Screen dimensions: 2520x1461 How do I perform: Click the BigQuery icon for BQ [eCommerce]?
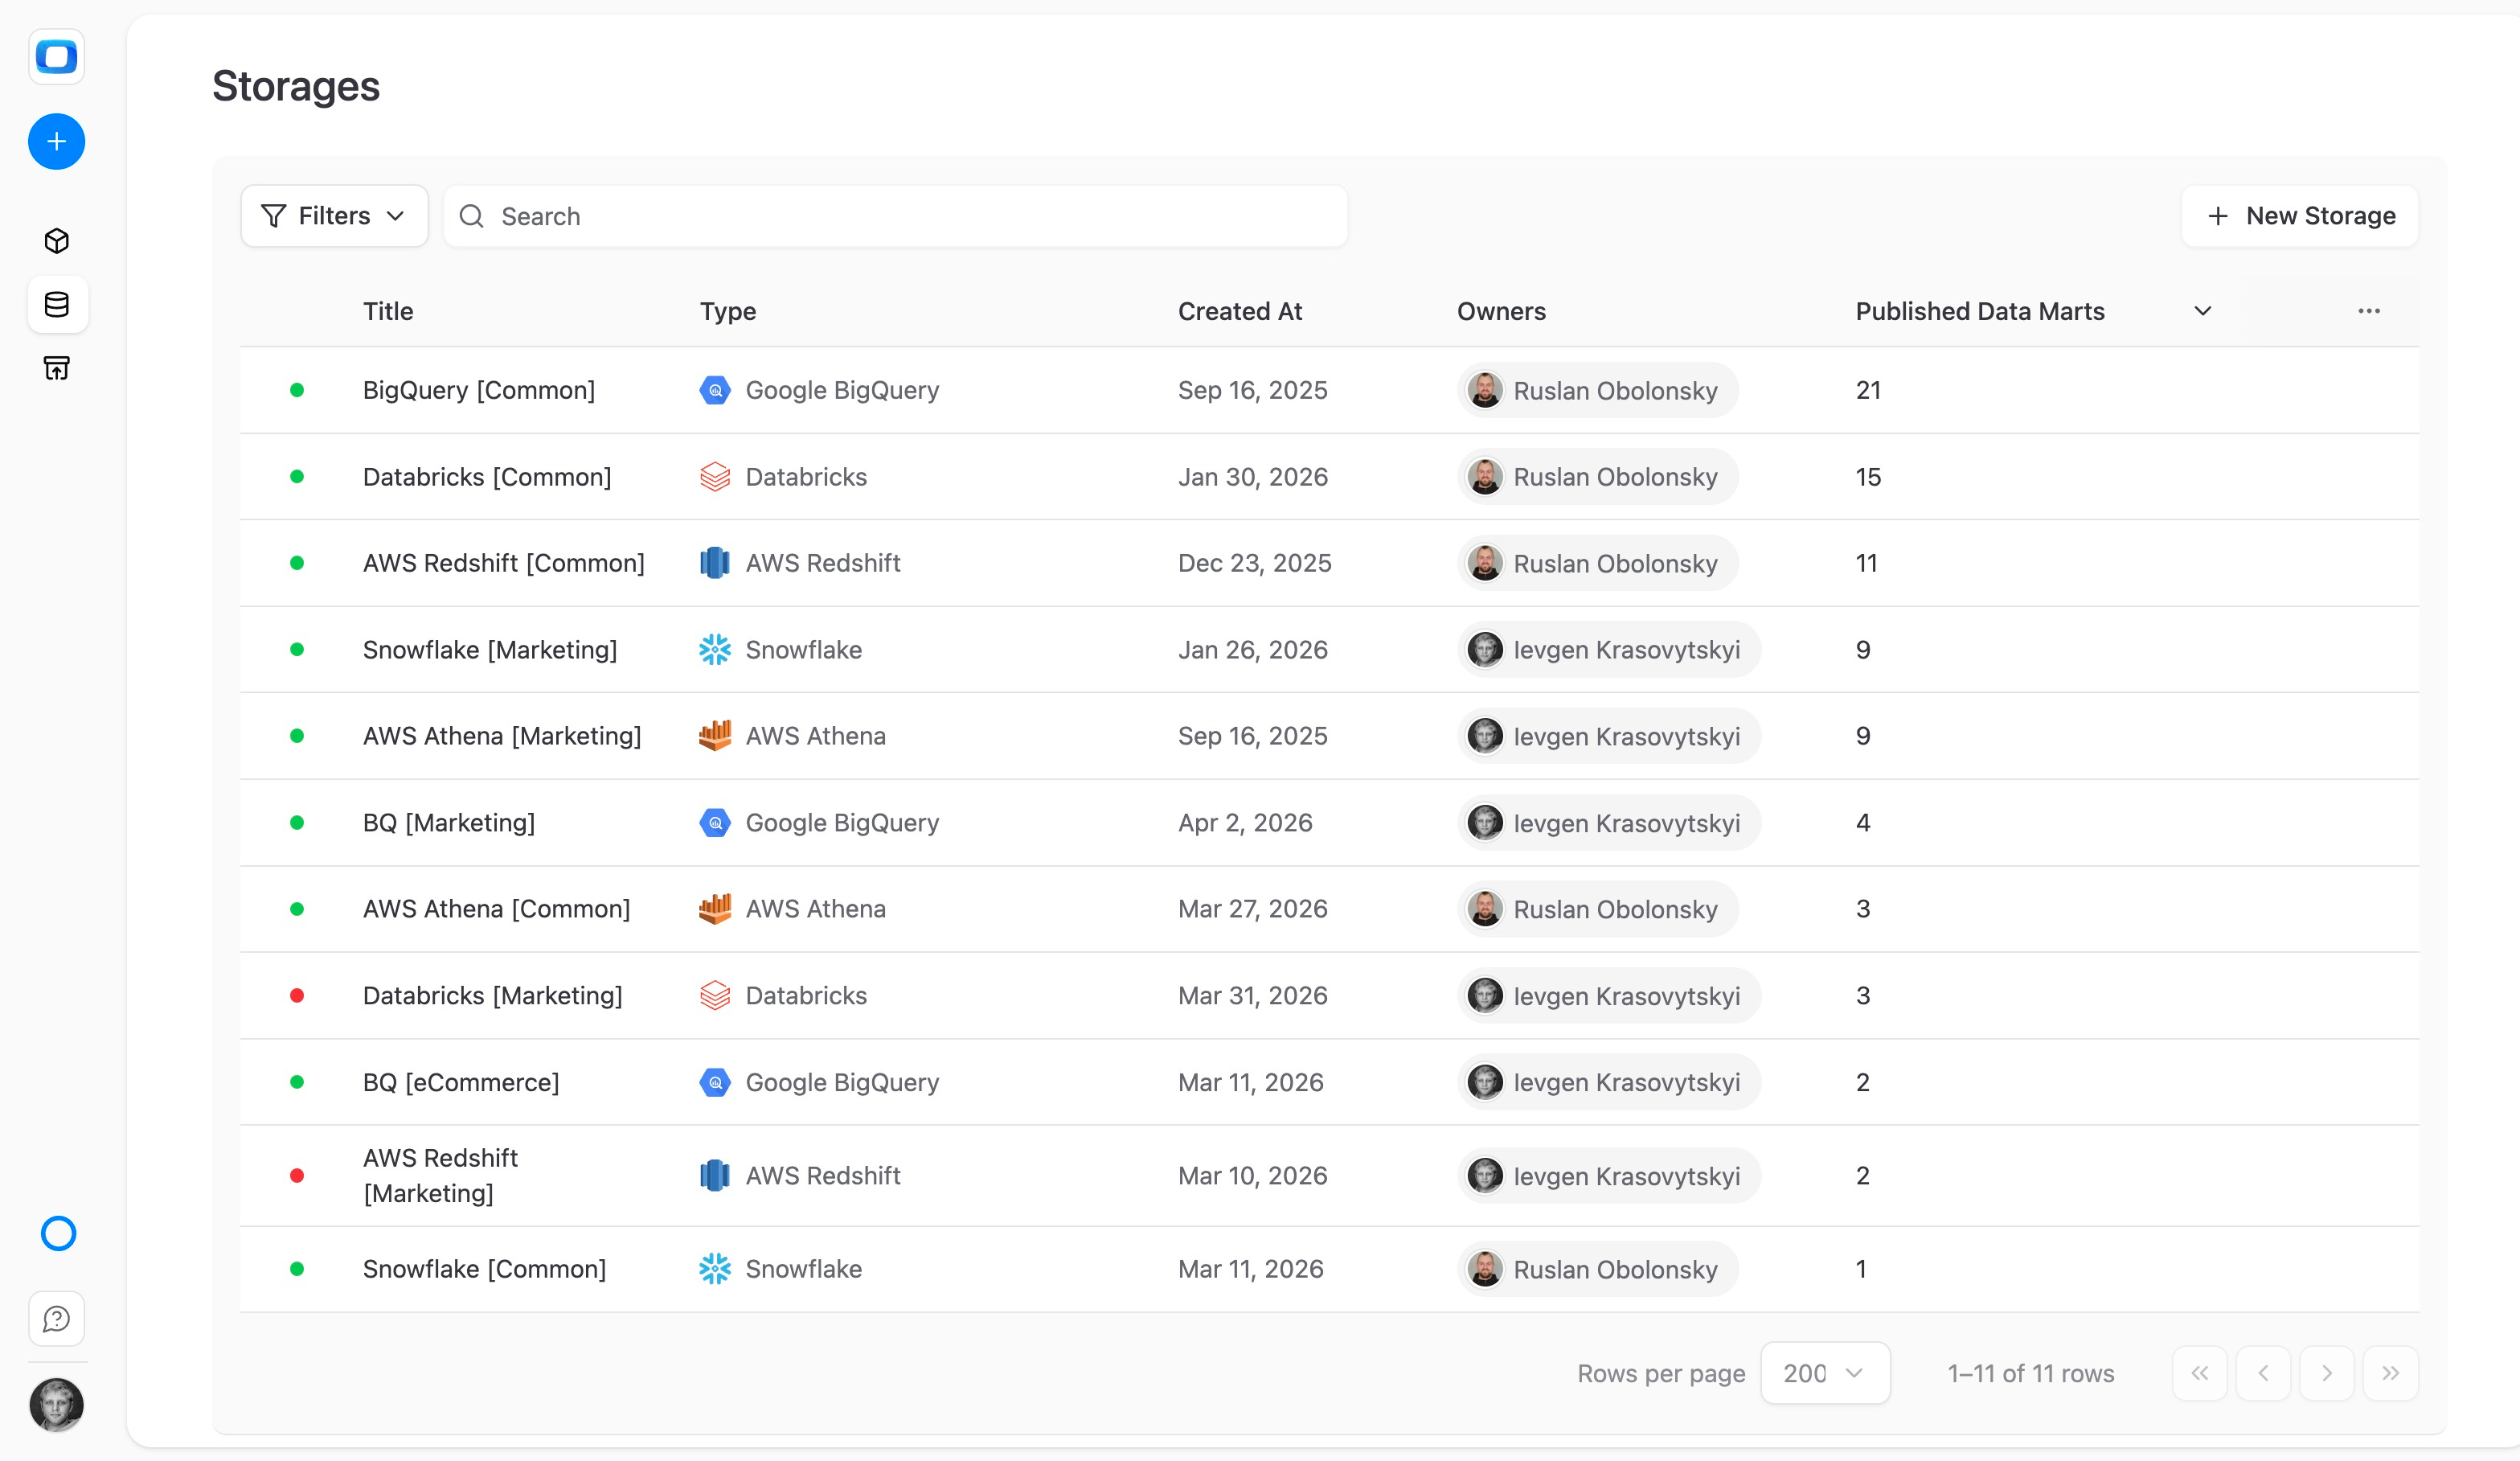click(715, 1082)
